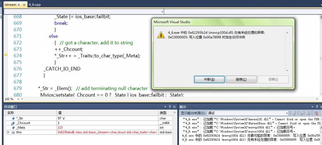Pin the 输出 panel with pushpin icon
This screenshot has width=322, height=145.
318,107
